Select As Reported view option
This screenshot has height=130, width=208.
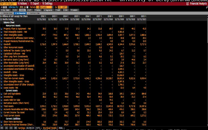tap(20, 13)
